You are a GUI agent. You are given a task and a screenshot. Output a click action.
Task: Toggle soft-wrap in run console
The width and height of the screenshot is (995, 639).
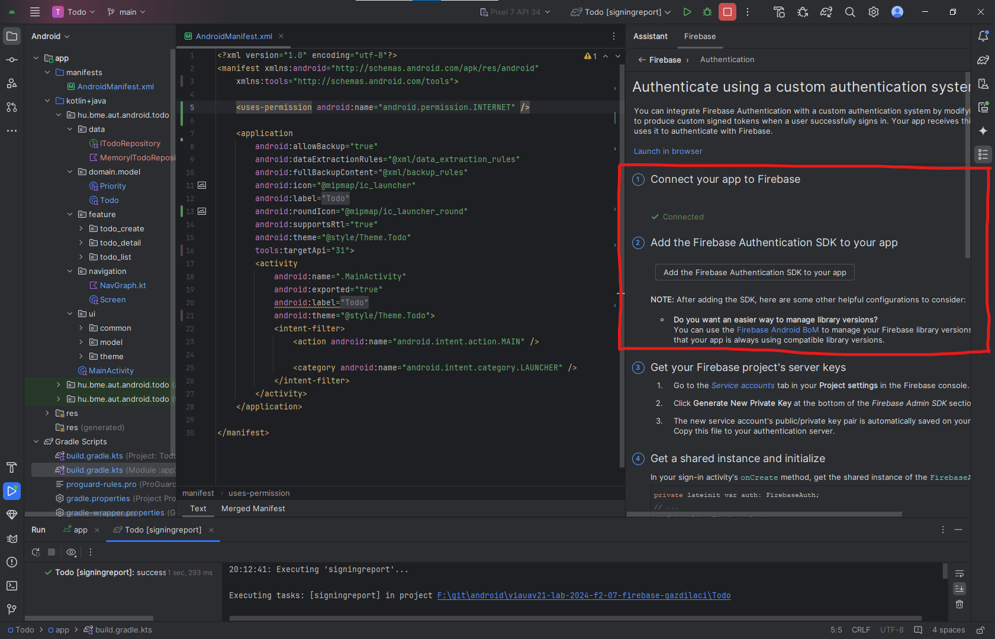coord(959,573)
